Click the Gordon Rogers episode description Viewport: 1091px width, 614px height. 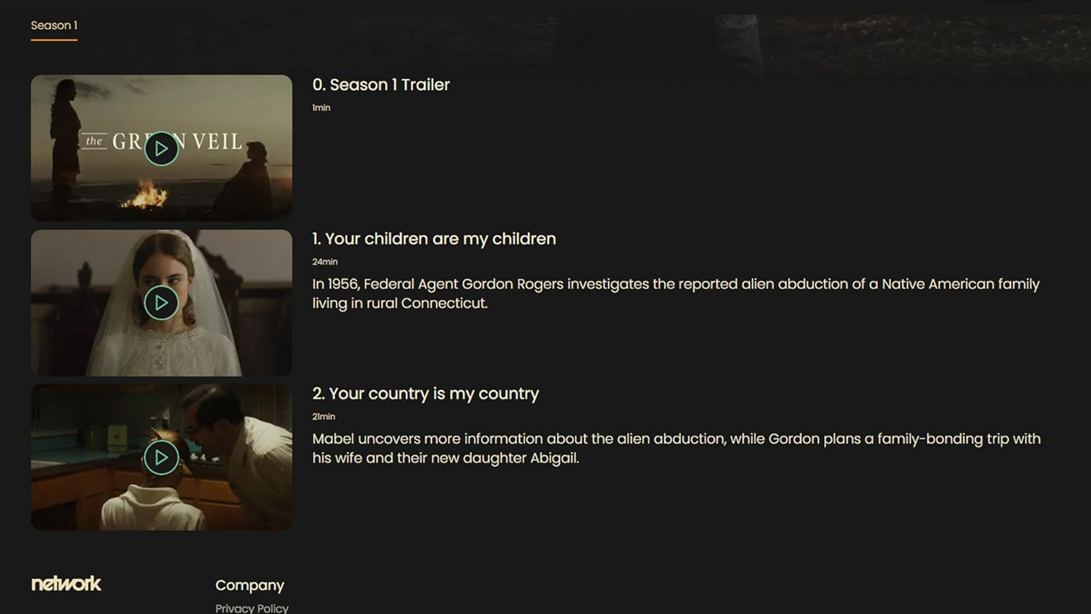click(x=676, y=293)
